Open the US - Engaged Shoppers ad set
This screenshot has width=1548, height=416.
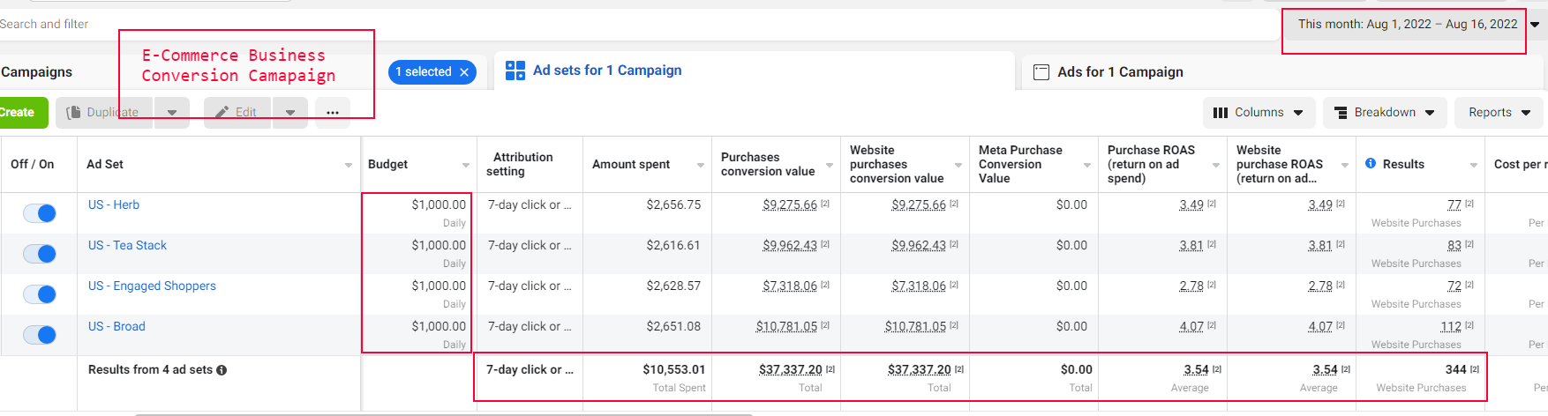click(x=152, y=286)
